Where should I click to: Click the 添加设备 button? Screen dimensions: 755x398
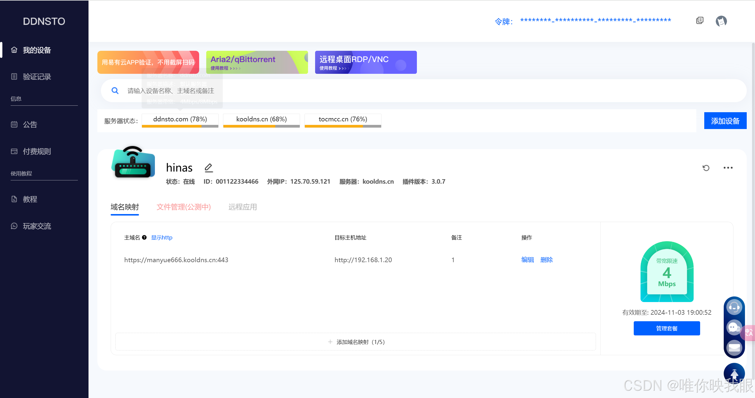(725, 121)
